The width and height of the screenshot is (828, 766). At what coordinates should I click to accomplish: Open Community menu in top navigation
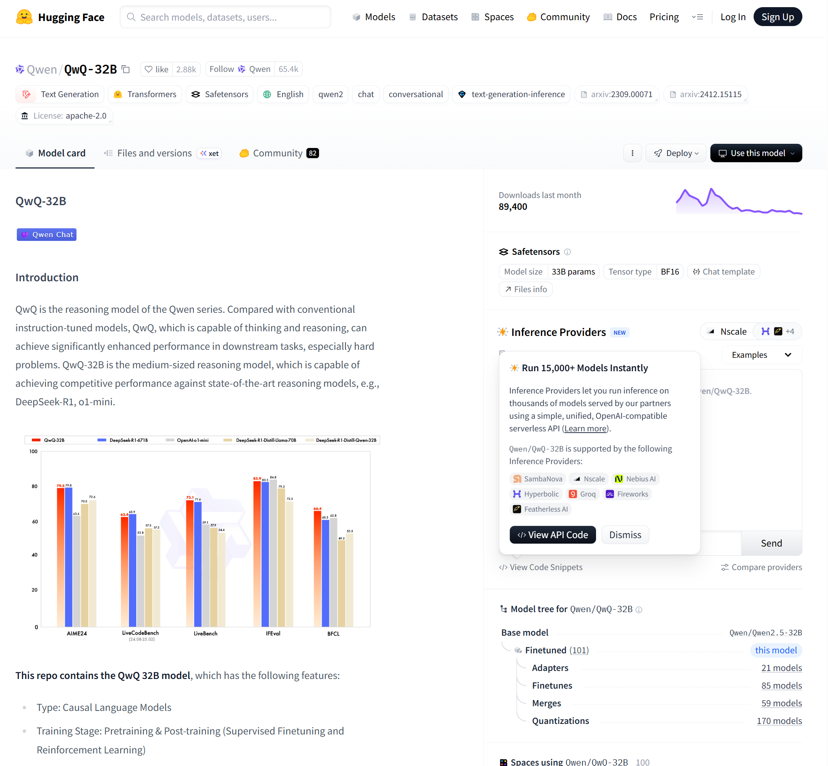[559, 17]
